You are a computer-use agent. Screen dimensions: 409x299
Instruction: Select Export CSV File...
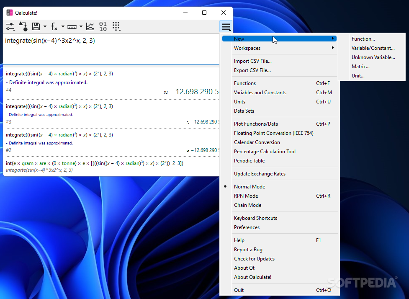pyautogui.click(x=279, y=70)
